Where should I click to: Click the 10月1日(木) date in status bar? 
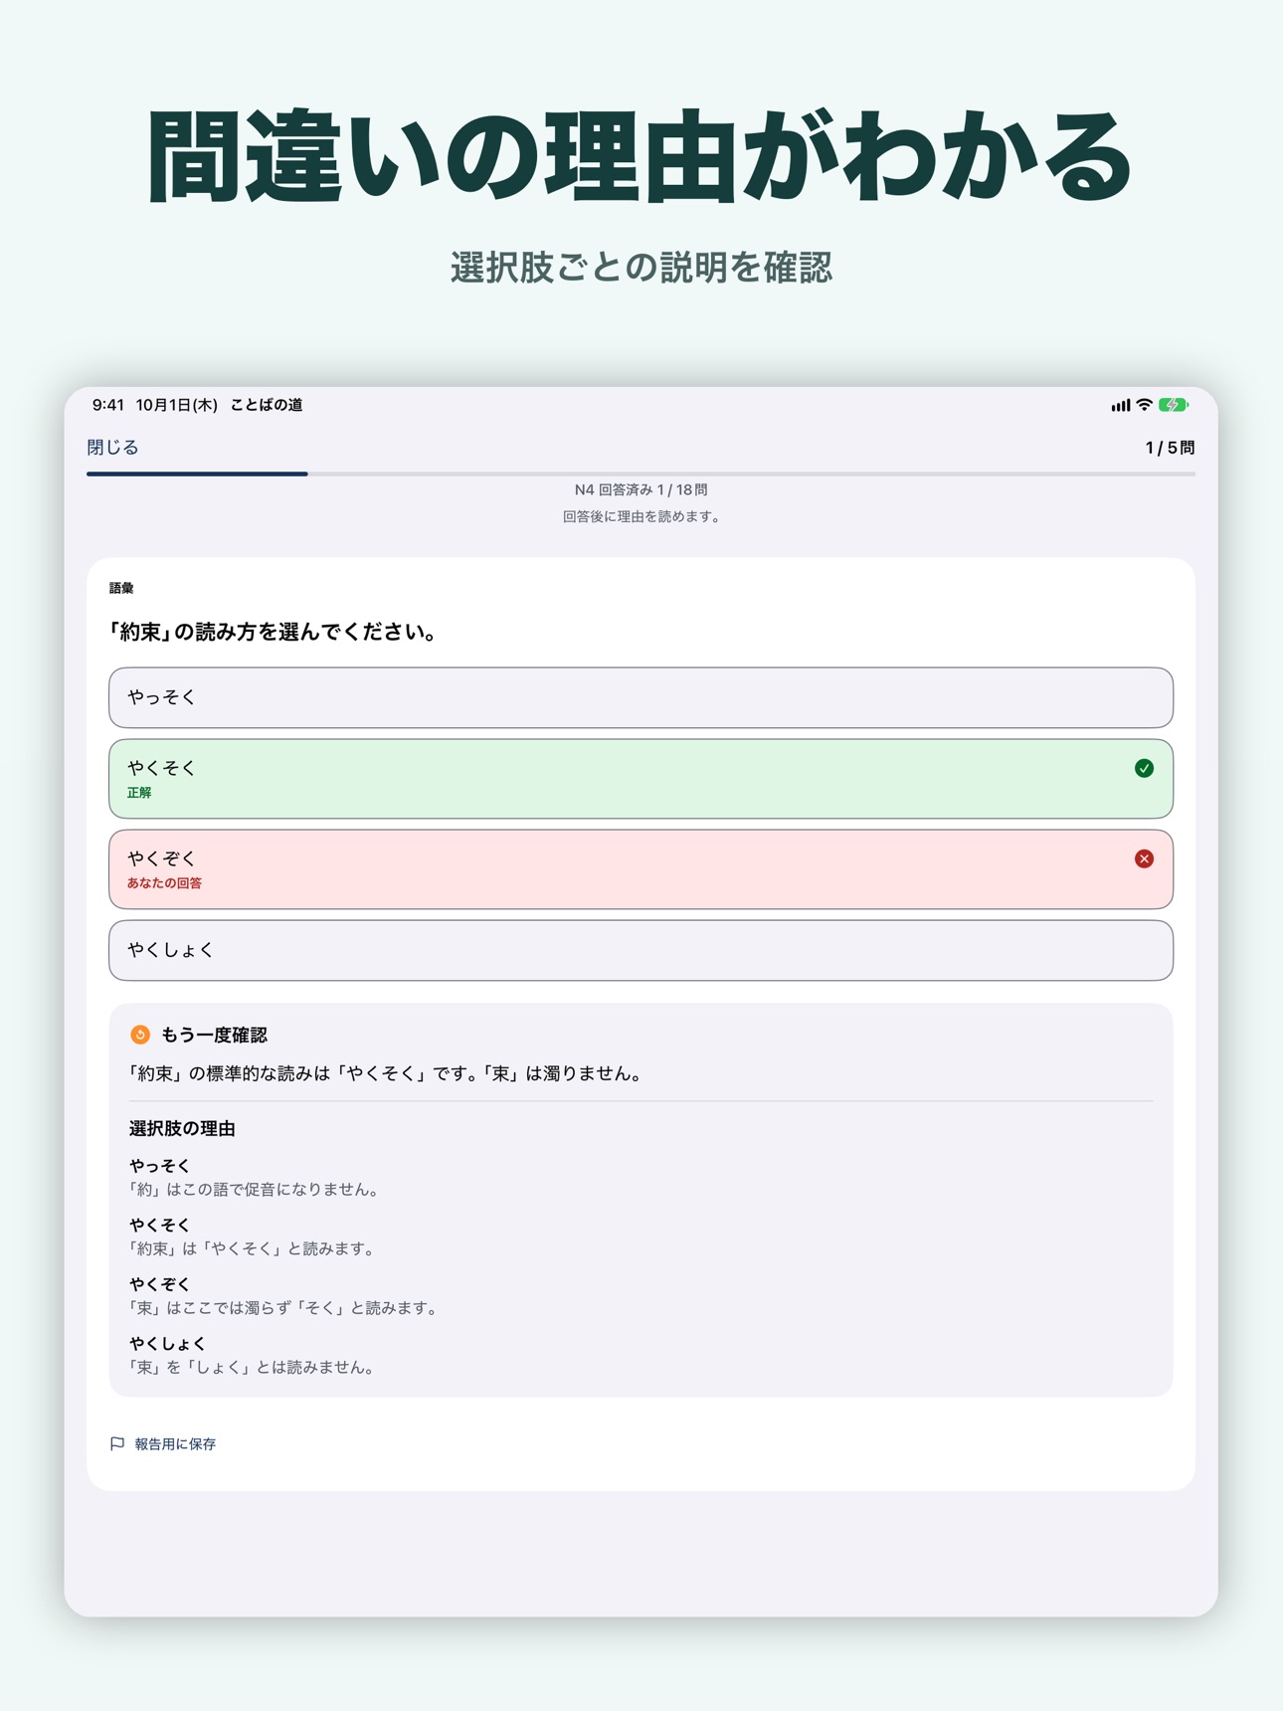177,405
